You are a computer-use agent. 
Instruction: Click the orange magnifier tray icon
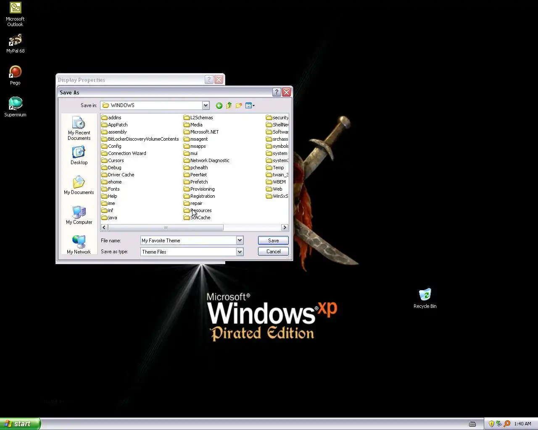[507, 424]
